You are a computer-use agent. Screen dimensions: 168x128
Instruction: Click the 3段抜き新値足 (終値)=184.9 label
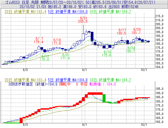33,84
